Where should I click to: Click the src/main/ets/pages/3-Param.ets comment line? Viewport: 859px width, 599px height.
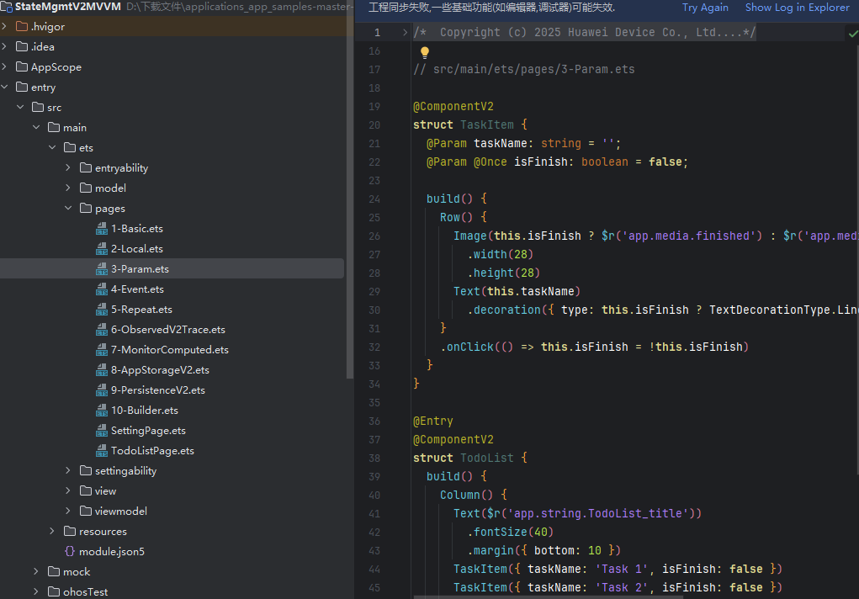(523, 70)
